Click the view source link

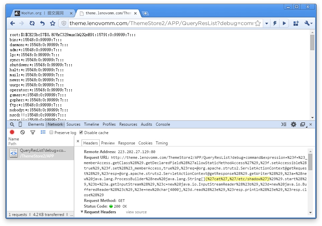click(136, 212)
